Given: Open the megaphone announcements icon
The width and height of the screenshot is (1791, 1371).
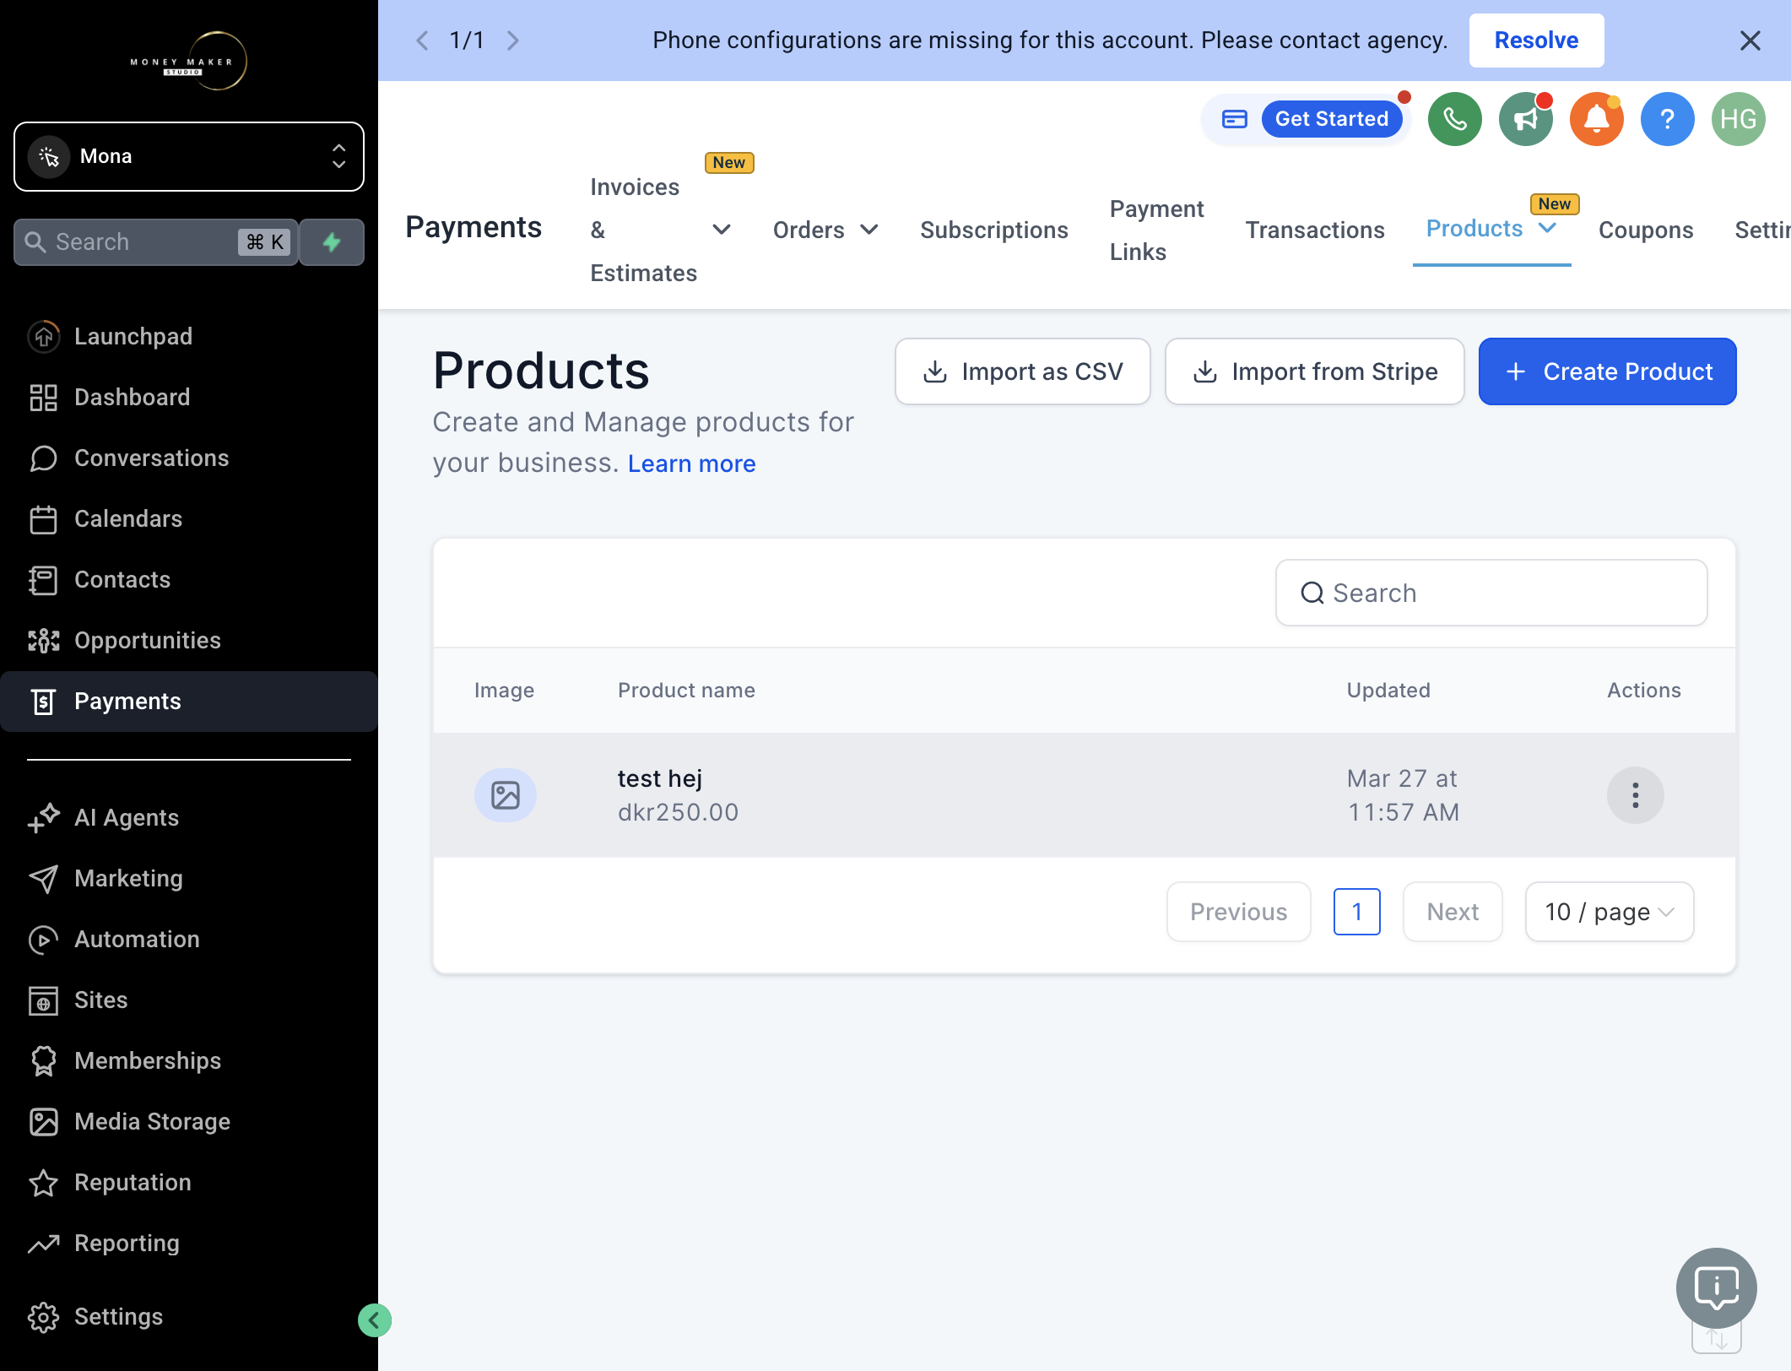Looking at the screenshot, I should [1525, 119].
